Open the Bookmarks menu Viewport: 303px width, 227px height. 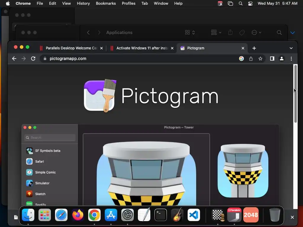(x=106, y=4)
